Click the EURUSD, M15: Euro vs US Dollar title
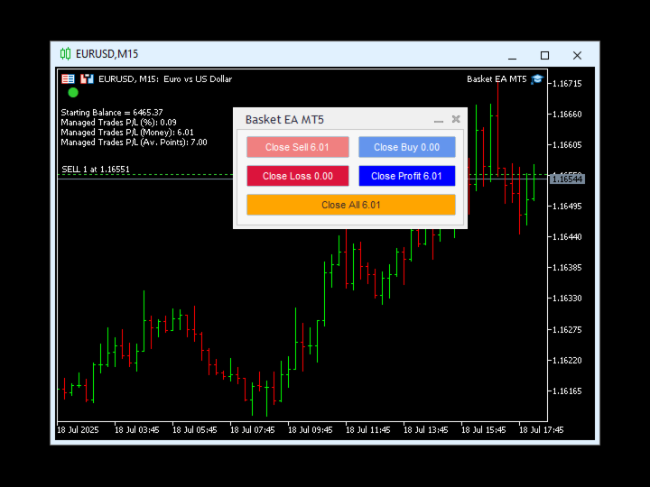This screenshot has height=487, width=650. [x=165, y=78]
